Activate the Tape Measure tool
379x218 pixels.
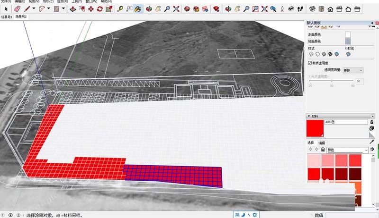120,9
